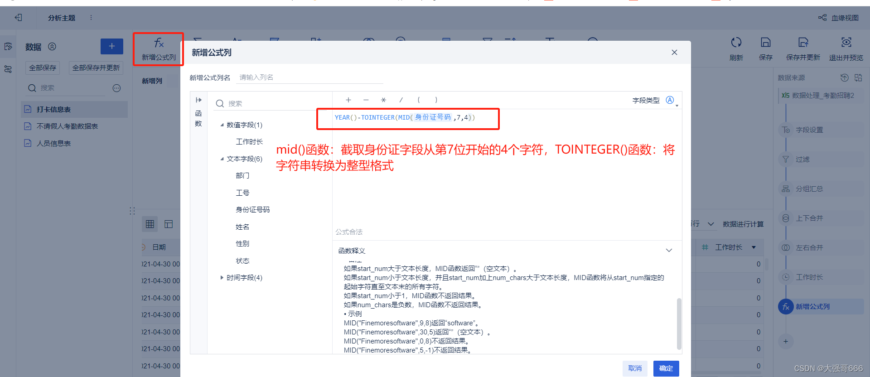Open the rows dropdown chevron beside 数据进行计算
Screen dimensions: 870x377
711,224
